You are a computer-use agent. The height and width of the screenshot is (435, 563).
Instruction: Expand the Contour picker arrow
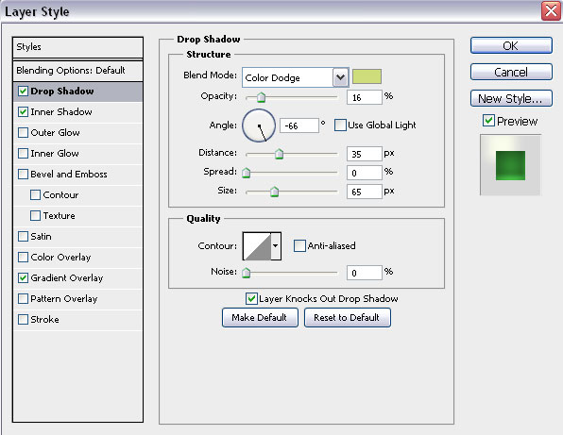(x=276, y=246)
